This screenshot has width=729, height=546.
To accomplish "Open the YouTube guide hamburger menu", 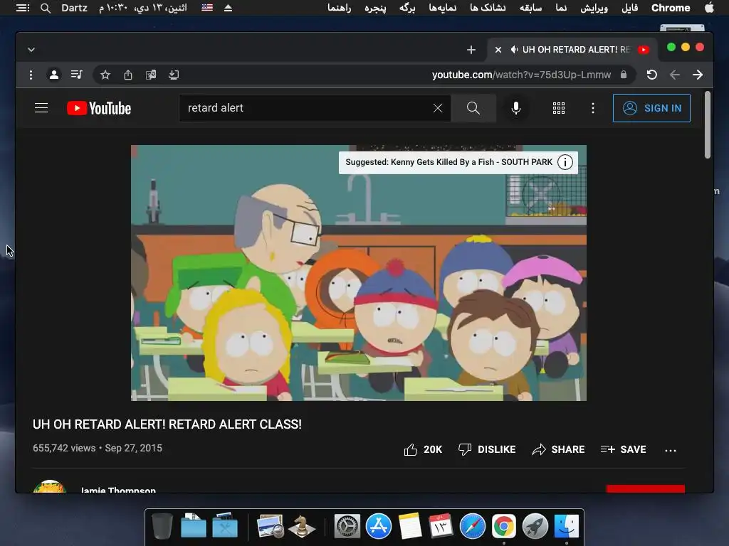I will coord(41,108).
